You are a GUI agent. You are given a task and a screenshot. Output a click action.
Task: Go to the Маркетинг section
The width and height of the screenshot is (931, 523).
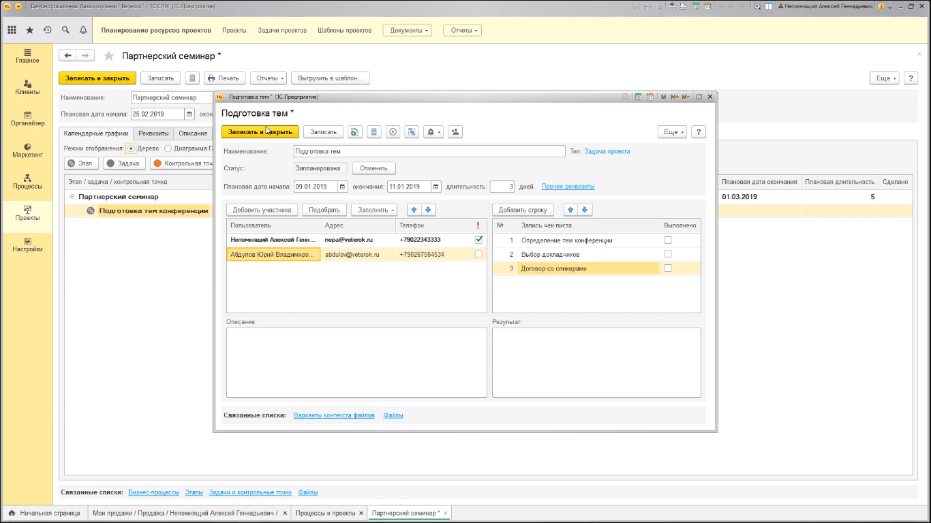point(27,150)
